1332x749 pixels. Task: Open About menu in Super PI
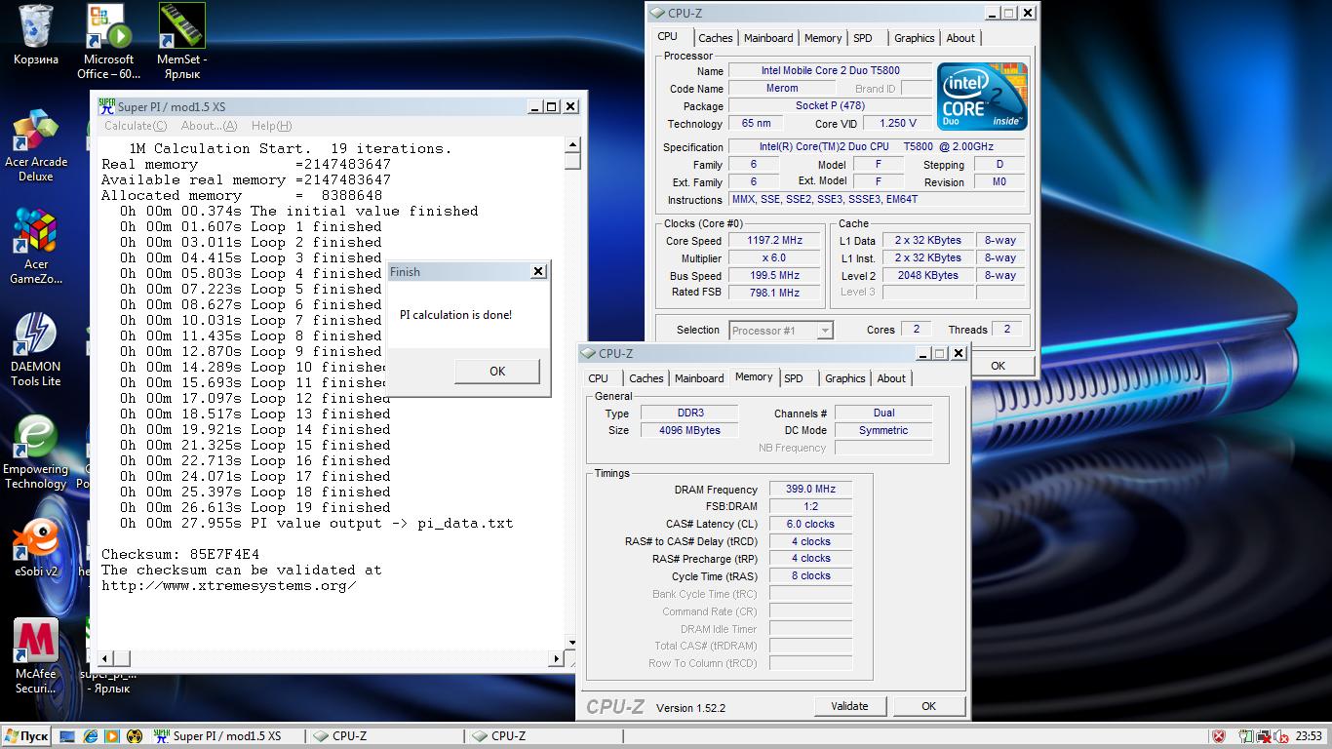click(x=209, y=126)
